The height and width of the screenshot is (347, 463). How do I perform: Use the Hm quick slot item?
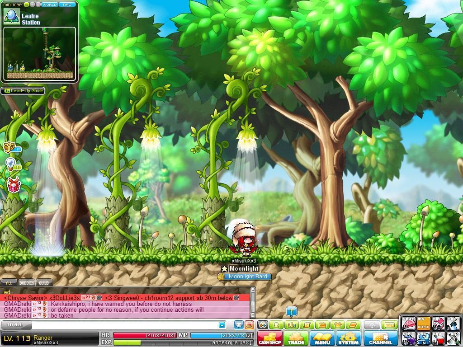tap(438, 324)
